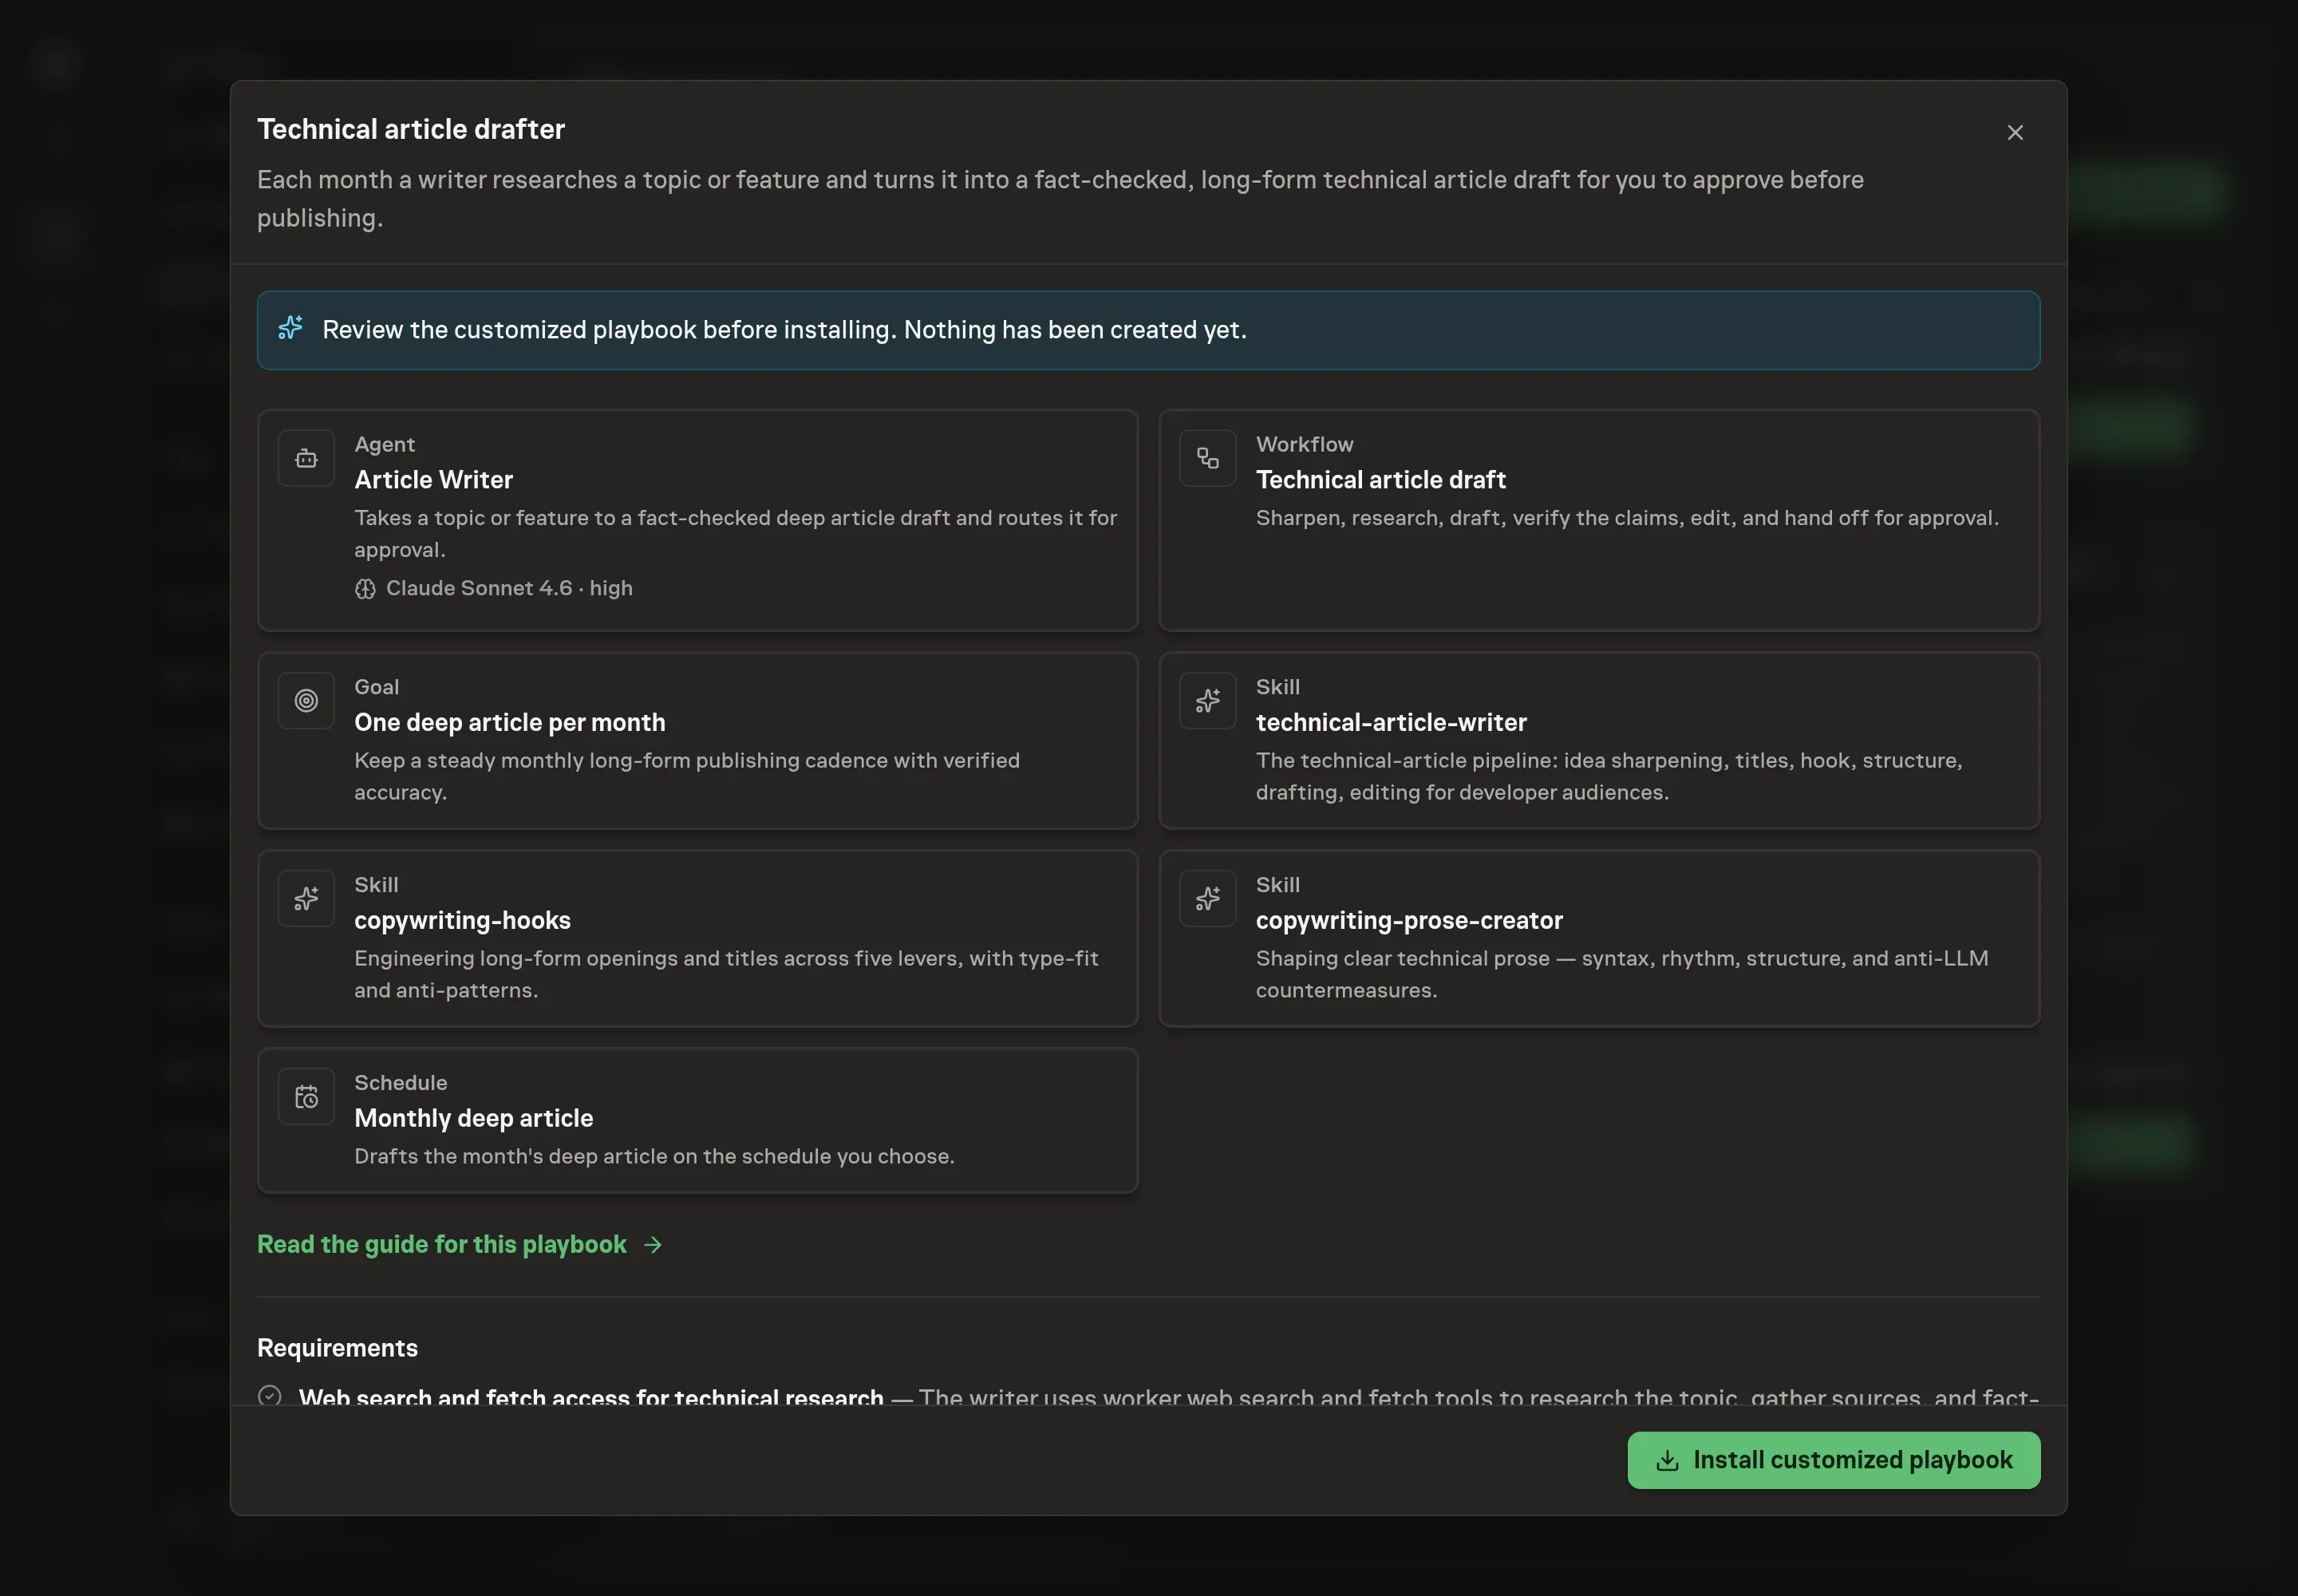Select the copywriting-prose-creator skill name

point(1408,919)
